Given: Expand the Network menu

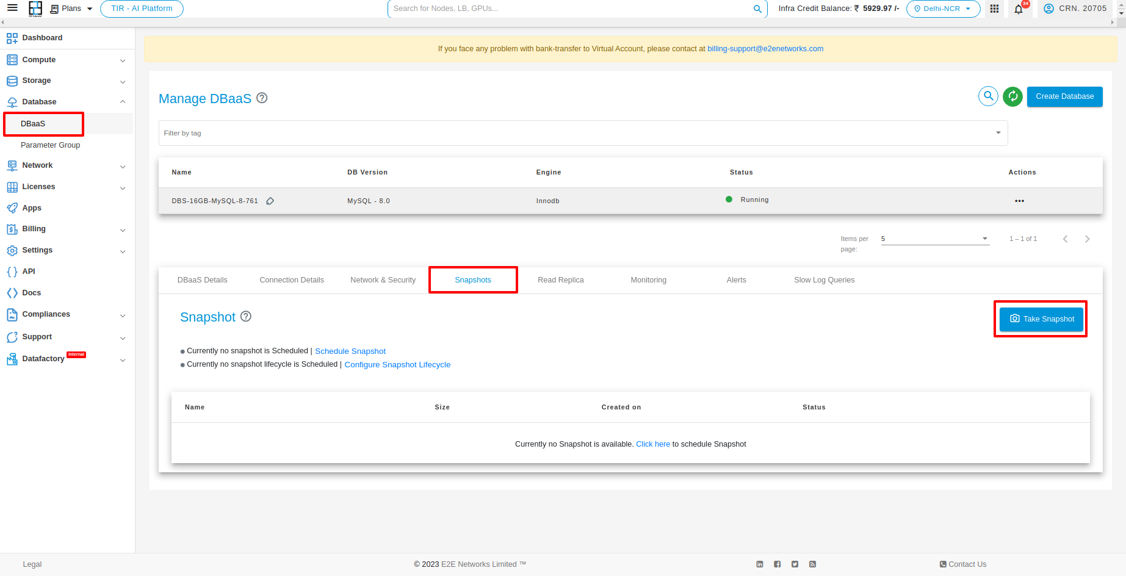Looking at the screenshot, I should tap(67, 165).
